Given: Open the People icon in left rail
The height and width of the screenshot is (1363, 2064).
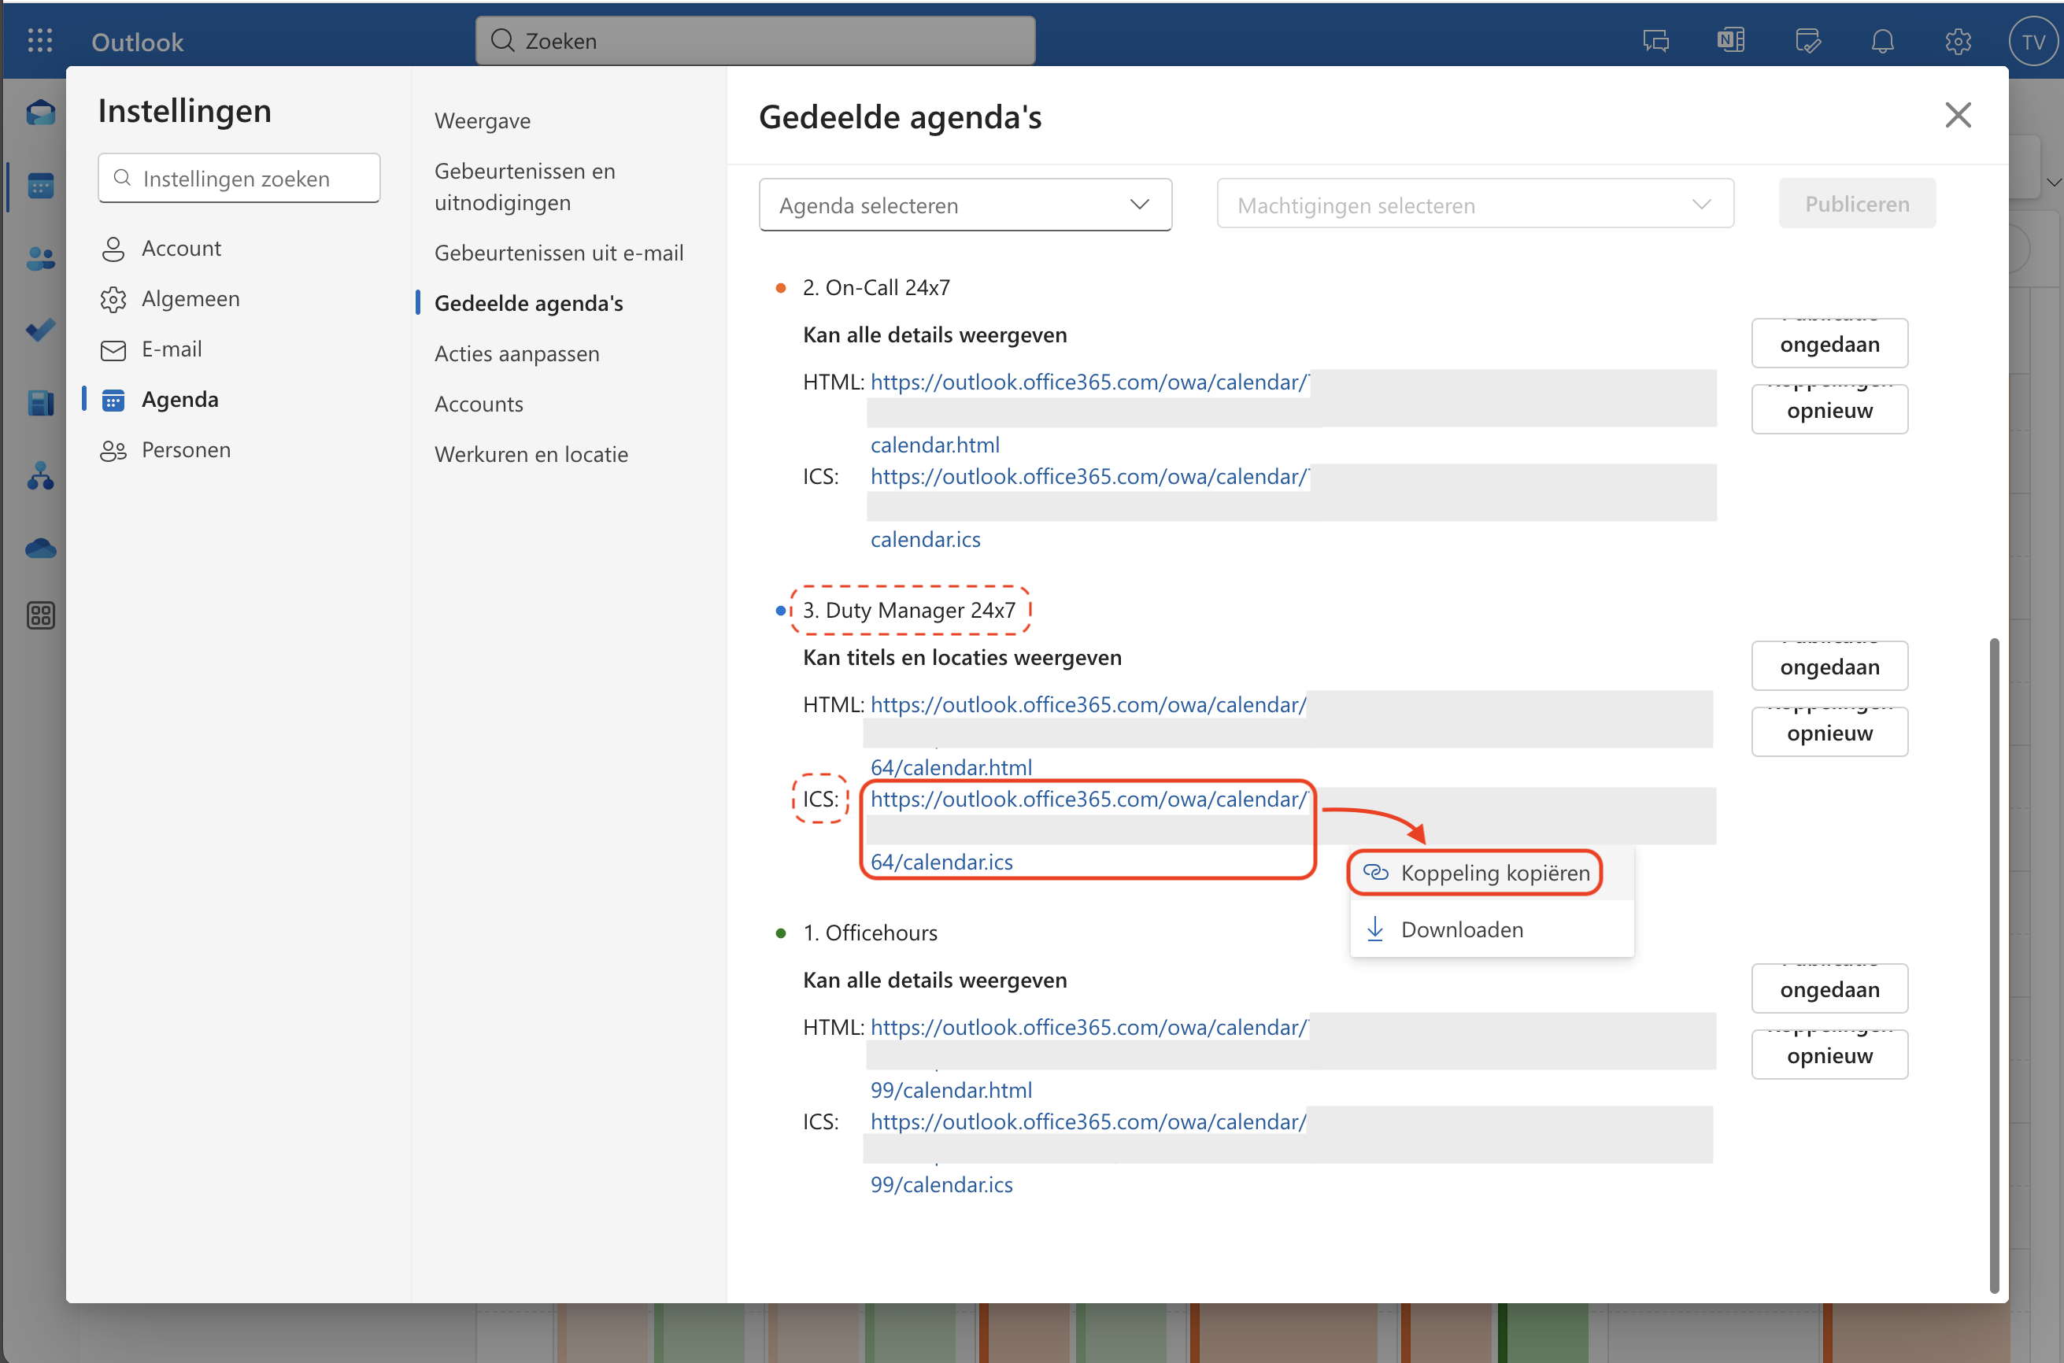Looking at the screenshot, I should [x=40, y=258].
